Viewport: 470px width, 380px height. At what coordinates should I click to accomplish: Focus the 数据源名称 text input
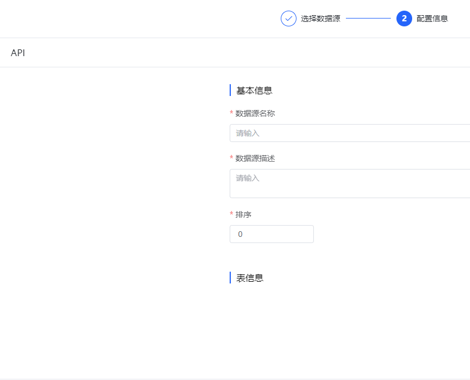point(350,133)
